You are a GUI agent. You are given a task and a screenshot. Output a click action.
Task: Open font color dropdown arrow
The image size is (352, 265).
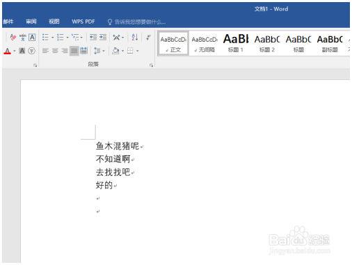coord(15,51)
